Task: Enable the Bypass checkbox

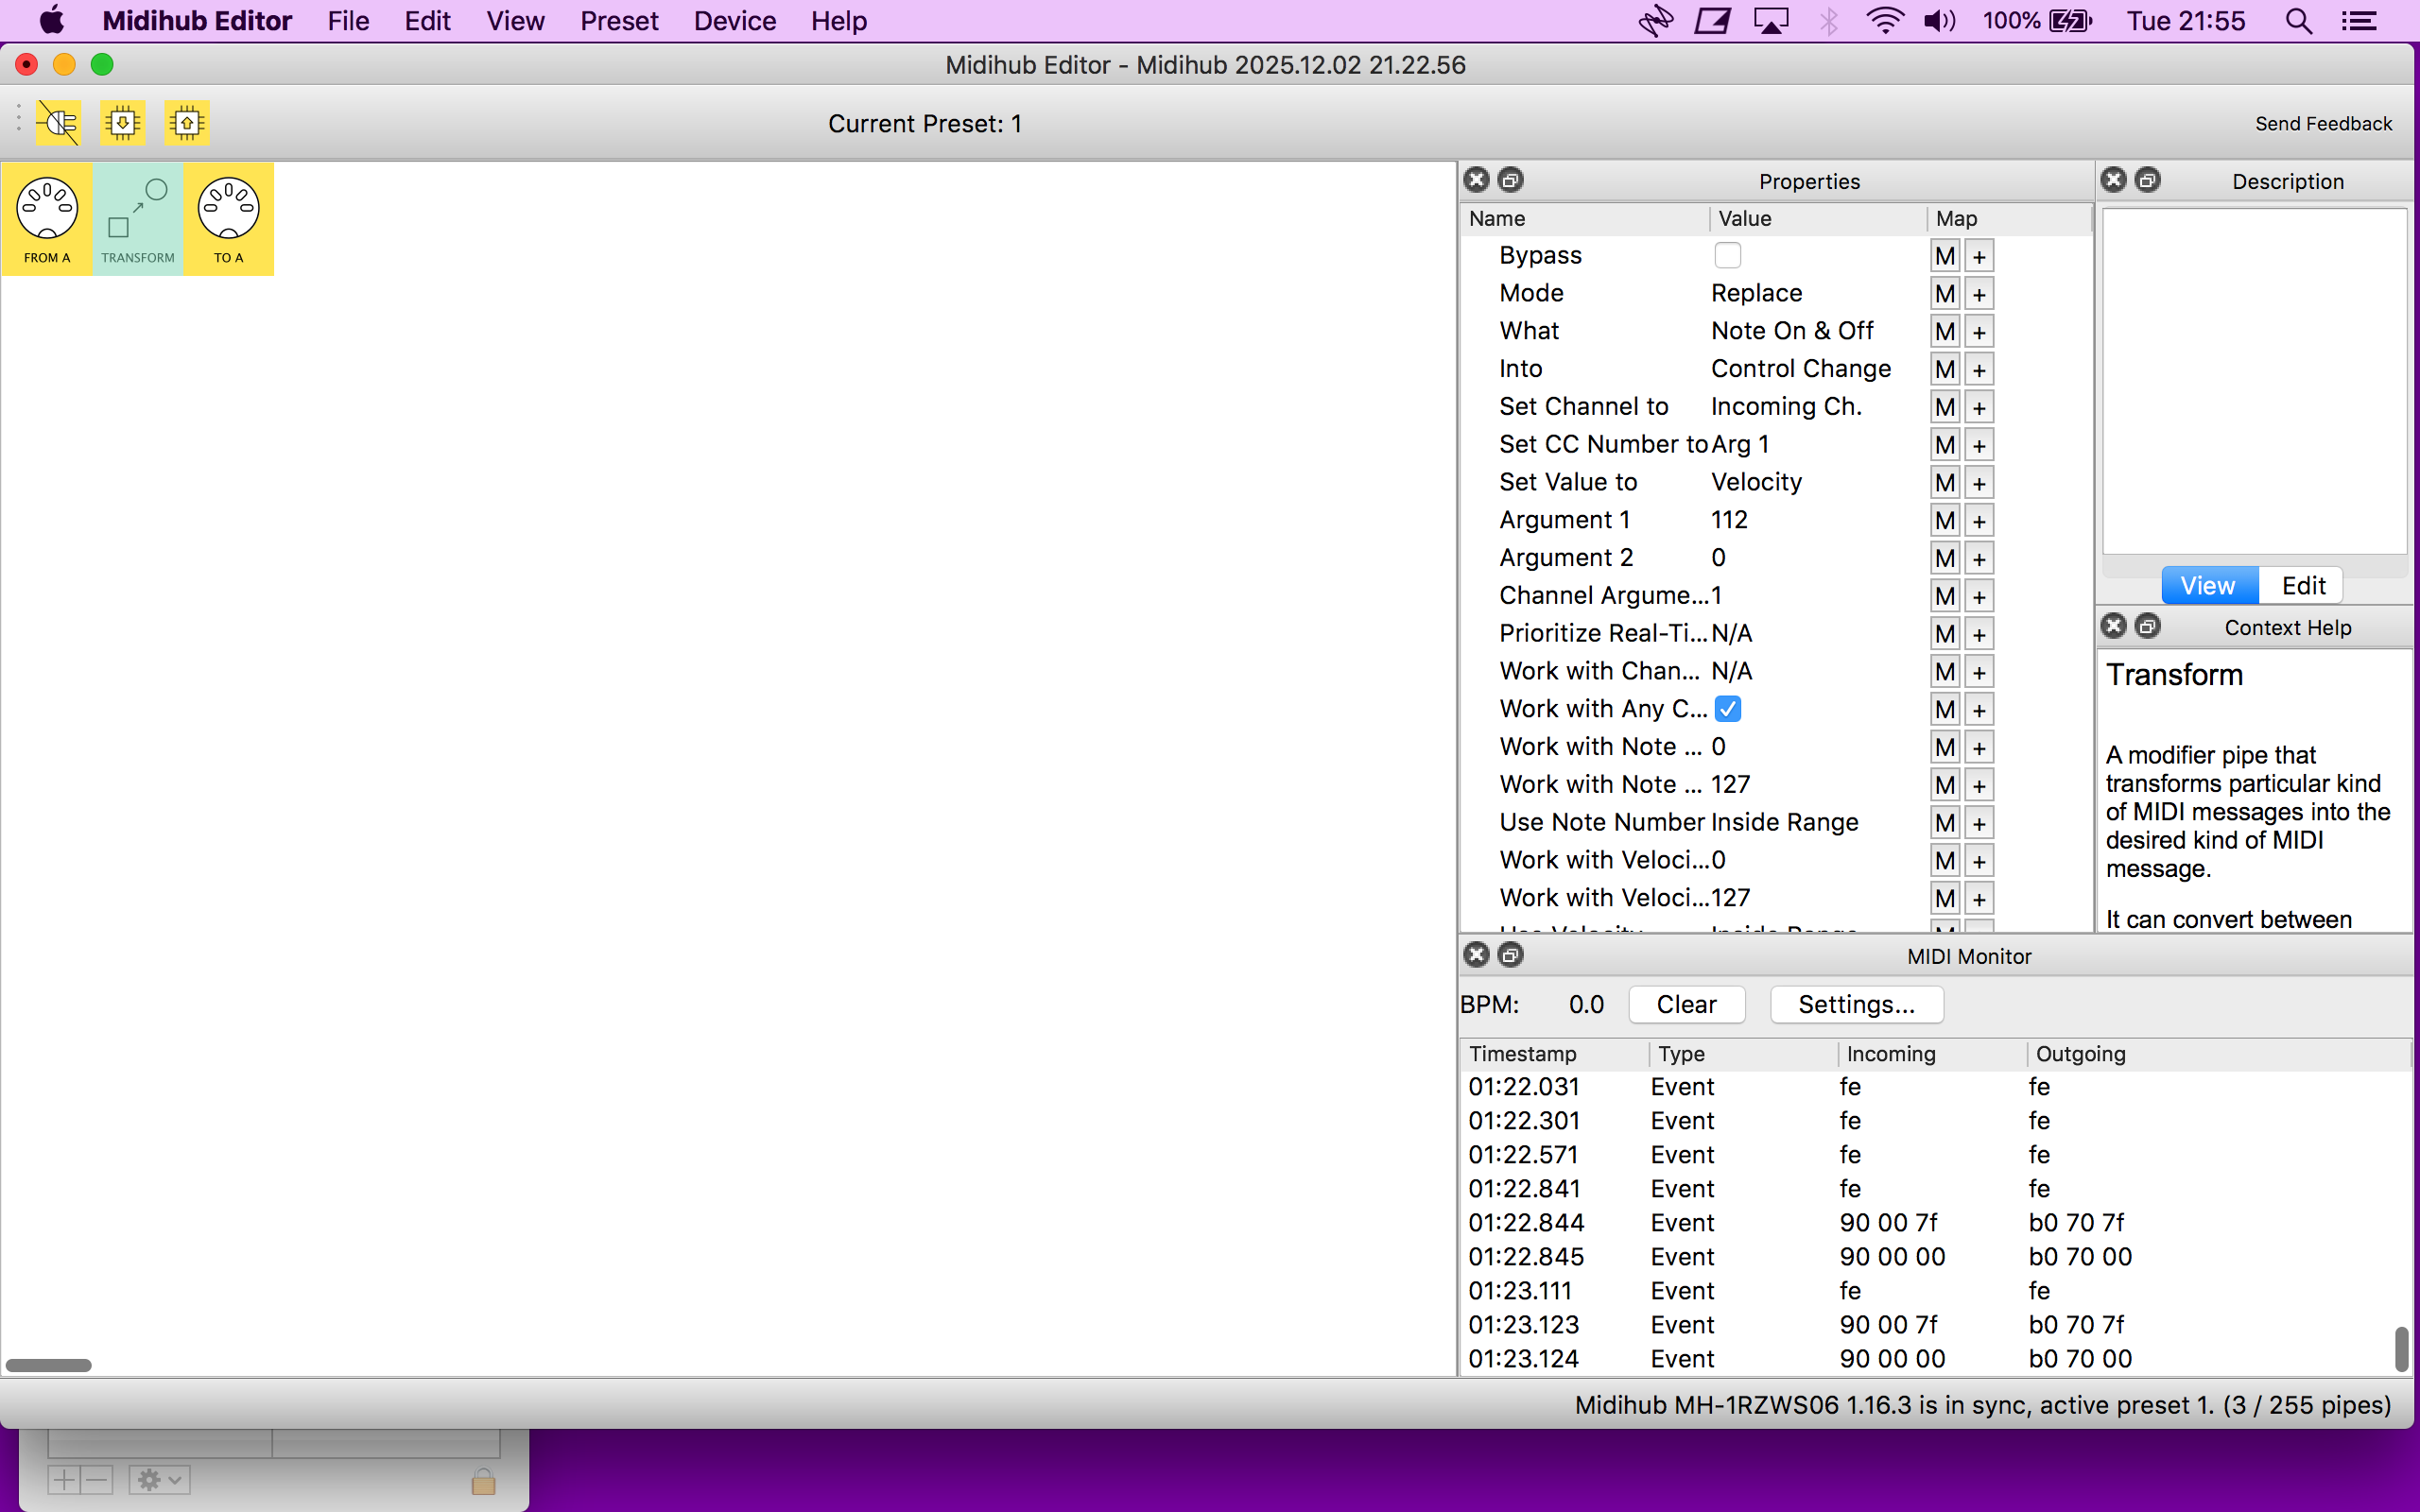Action: tap(1727, 255)
